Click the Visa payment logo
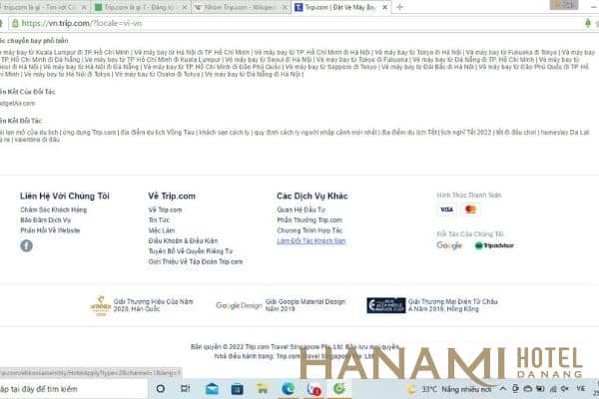Viewport: 599px width, 399px height. [446, 209]
